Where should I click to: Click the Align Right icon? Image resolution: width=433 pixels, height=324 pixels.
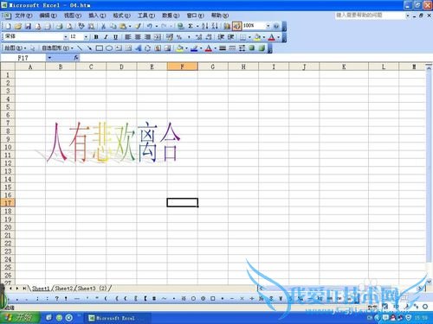(147, 37)
